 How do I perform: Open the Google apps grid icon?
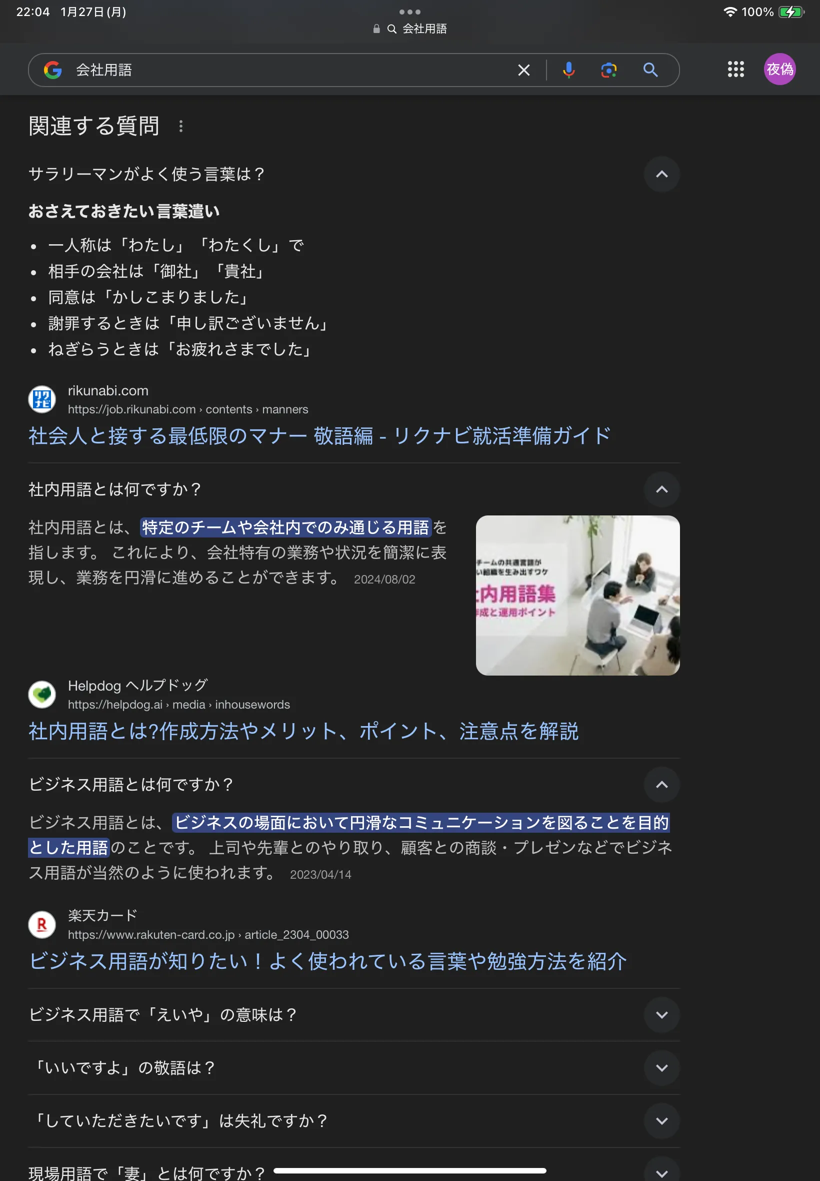[x=735, y=70]
